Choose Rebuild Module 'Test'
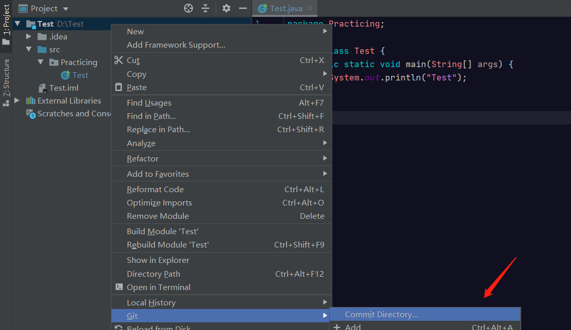The image size is (571, 330). (x=221, y=245)
